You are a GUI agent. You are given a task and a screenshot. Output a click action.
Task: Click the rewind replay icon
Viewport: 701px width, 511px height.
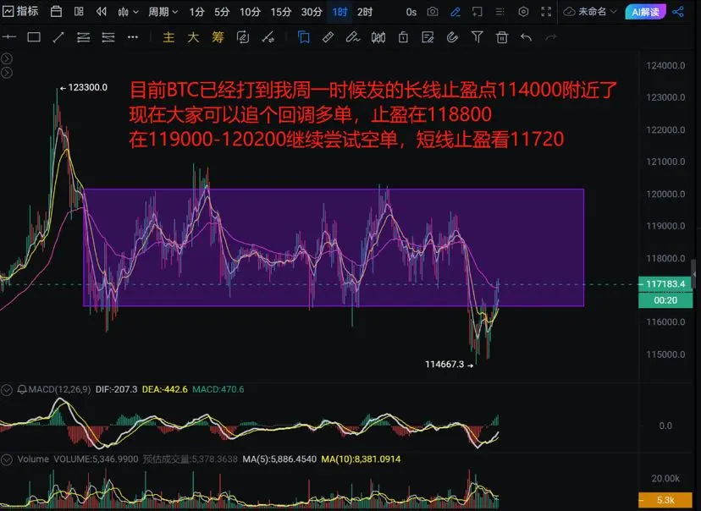pos(101,11)
